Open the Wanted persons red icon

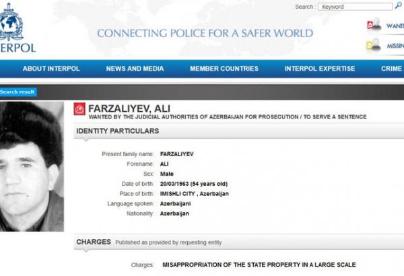374,25
